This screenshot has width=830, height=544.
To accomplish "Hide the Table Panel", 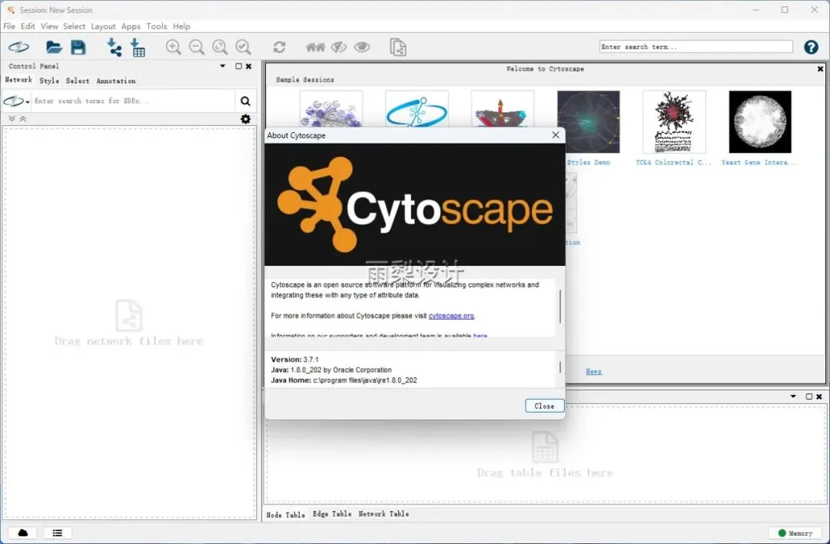I will [819, 396].
